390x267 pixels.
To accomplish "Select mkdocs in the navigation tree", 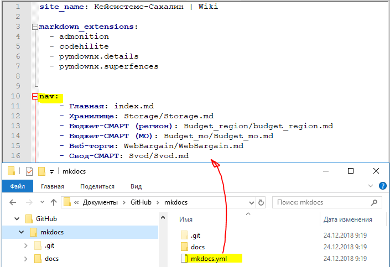I will coord(52,232).
